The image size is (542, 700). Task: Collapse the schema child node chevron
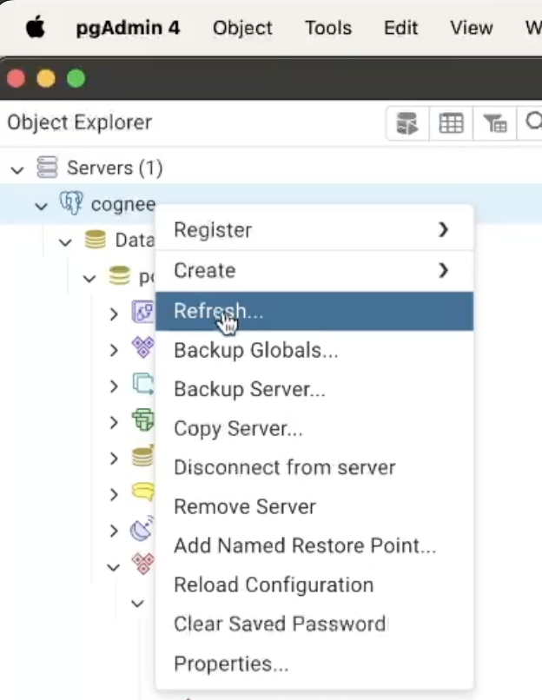[x=137, y=604]
